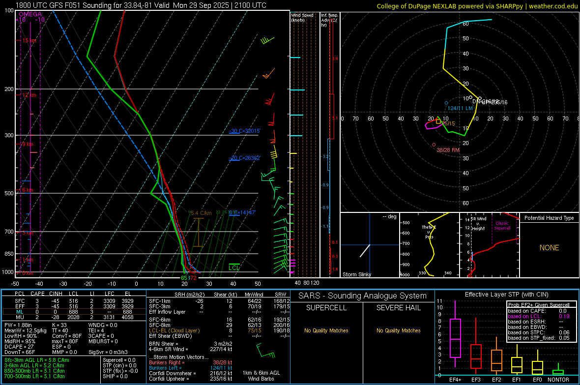Click the Bunkers Right = 38/28 kt line
580x385 pixels.
191,362
